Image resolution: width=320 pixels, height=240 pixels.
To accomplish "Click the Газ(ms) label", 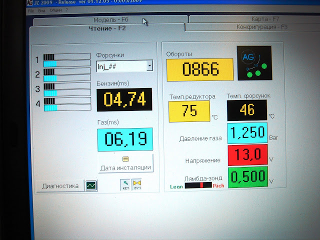I will 108,122.
